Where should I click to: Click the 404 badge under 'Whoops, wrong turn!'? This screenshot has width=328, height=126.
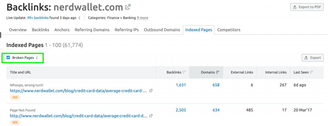[15, 97]
